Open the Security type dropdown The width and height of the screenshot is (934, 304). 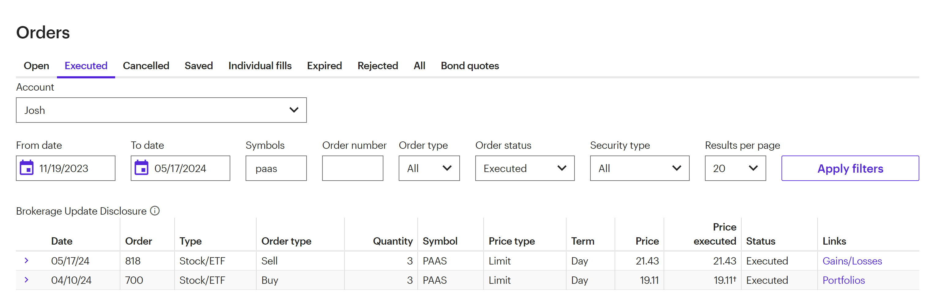point(639,168)
